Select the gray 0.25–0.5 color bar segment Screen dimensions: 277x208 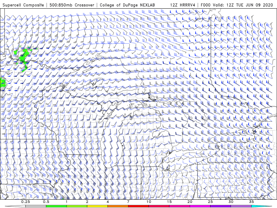[36, 206]
